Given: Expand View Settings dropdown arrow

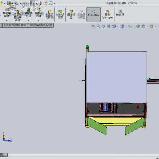Looking at the screenshot, I should (x=155, y=27).
